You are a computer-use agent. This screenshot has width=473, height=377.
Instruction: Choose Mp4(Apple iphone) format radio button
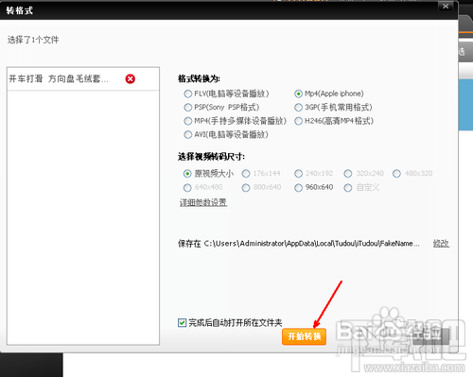[298, 94]
